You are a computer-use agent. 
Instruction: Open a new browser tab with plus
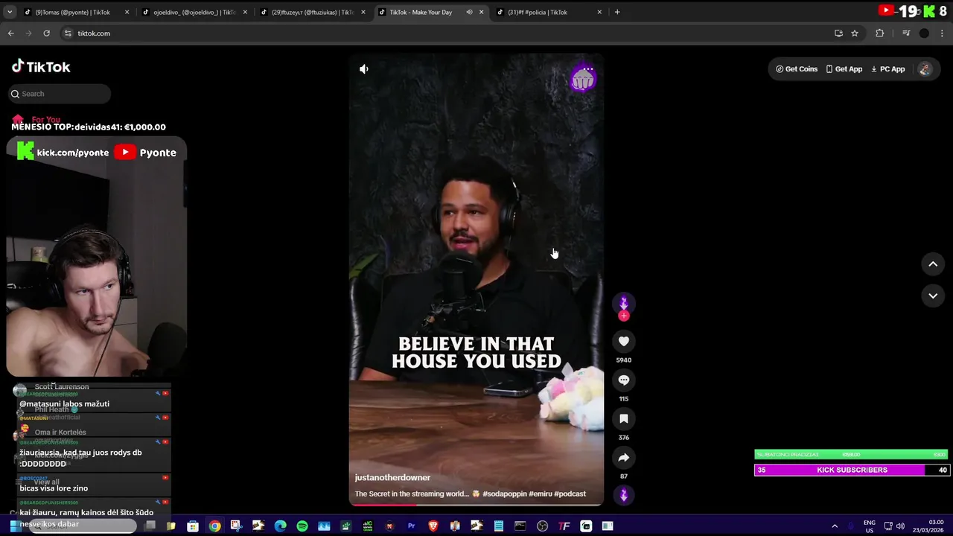(x=617, y=12)
